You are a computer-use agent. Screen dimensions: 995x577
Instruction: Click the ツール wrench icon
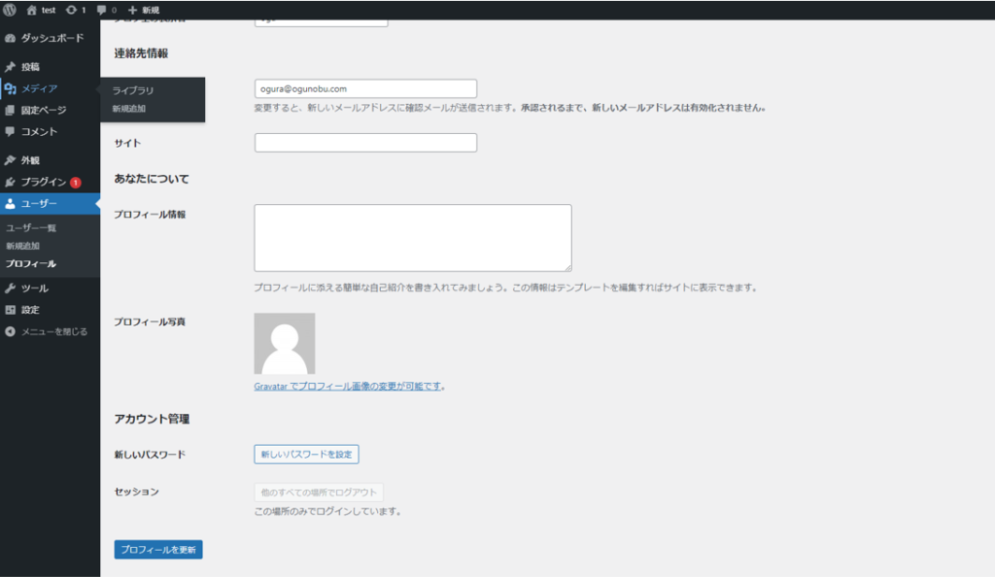pyautogui.click(x=10, y=288)
